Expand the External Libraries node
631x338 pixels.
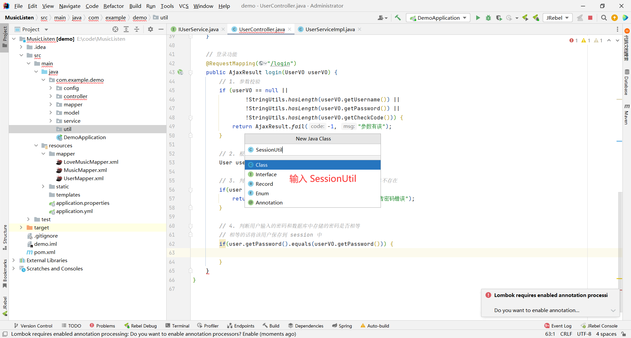click(13, 260)
